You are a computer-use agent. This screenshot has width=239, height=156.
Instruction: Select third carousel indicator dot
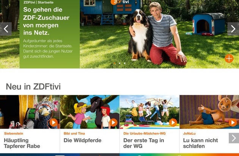(x=125, y=63)
